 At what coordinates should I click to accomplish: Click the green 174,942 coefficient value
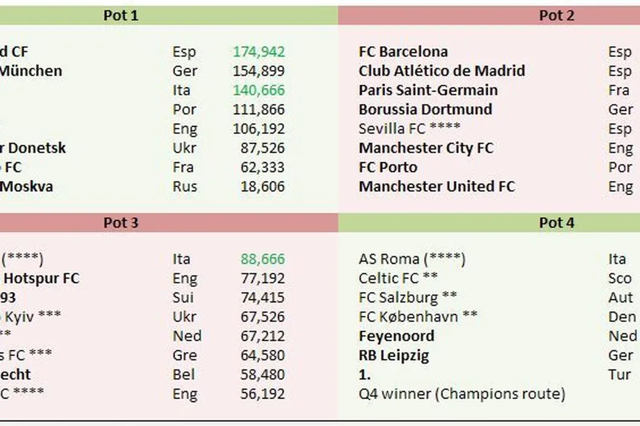[x=258, y=52]
